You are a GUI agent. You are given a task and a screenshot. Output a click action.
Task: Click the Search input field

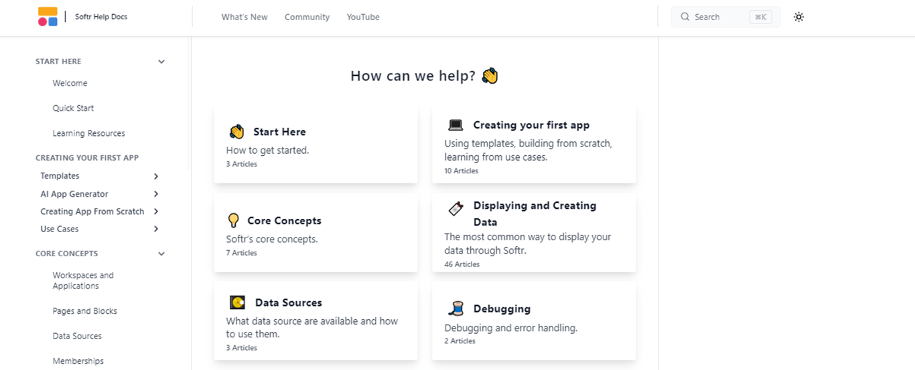click(x=725, y=17)
